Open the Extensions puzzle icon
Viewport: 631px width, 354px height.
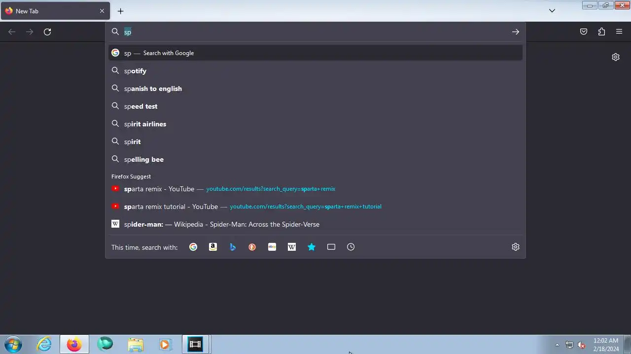click(601, 31)
